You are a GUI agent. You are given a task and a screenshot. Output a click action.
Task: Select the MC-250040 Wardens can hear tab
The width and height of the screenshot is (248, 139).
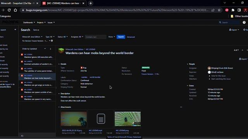[63, 3]
